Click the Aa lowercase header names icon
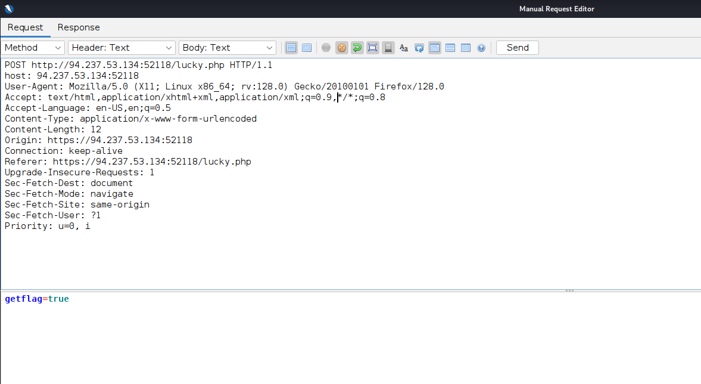 (404, 48)
